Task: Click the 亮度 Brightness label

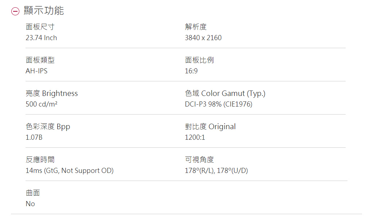Action: click(x=52, y=93)
